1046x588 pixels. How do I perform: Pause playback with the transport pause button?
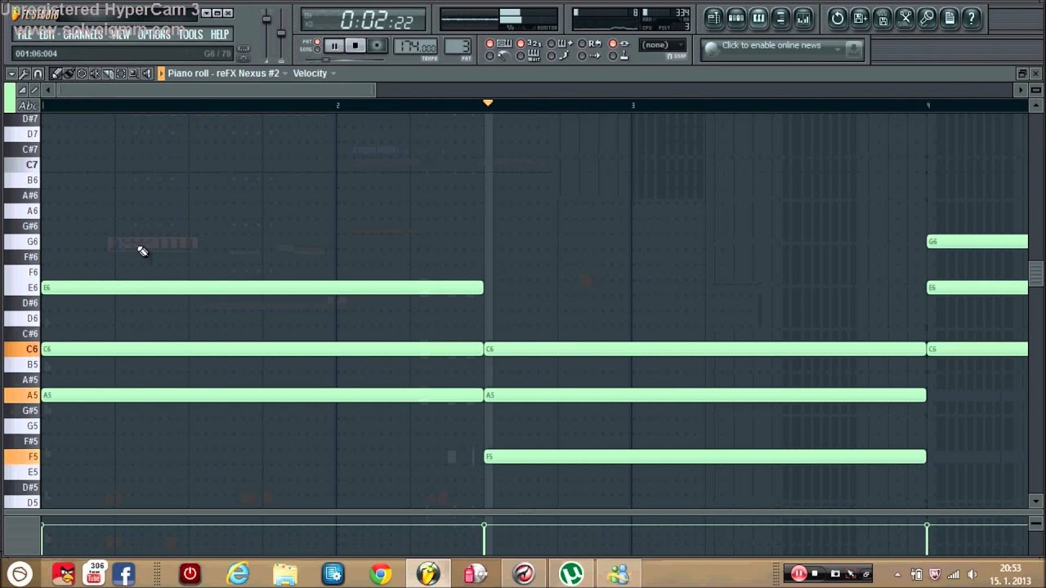click(334, 46)
